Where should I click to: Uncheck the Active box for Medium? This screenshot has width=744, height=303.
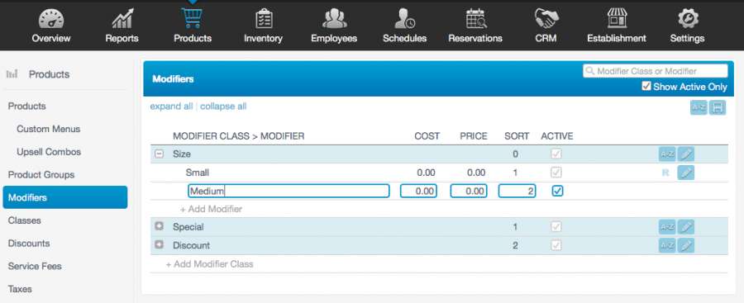click(557, 191)
